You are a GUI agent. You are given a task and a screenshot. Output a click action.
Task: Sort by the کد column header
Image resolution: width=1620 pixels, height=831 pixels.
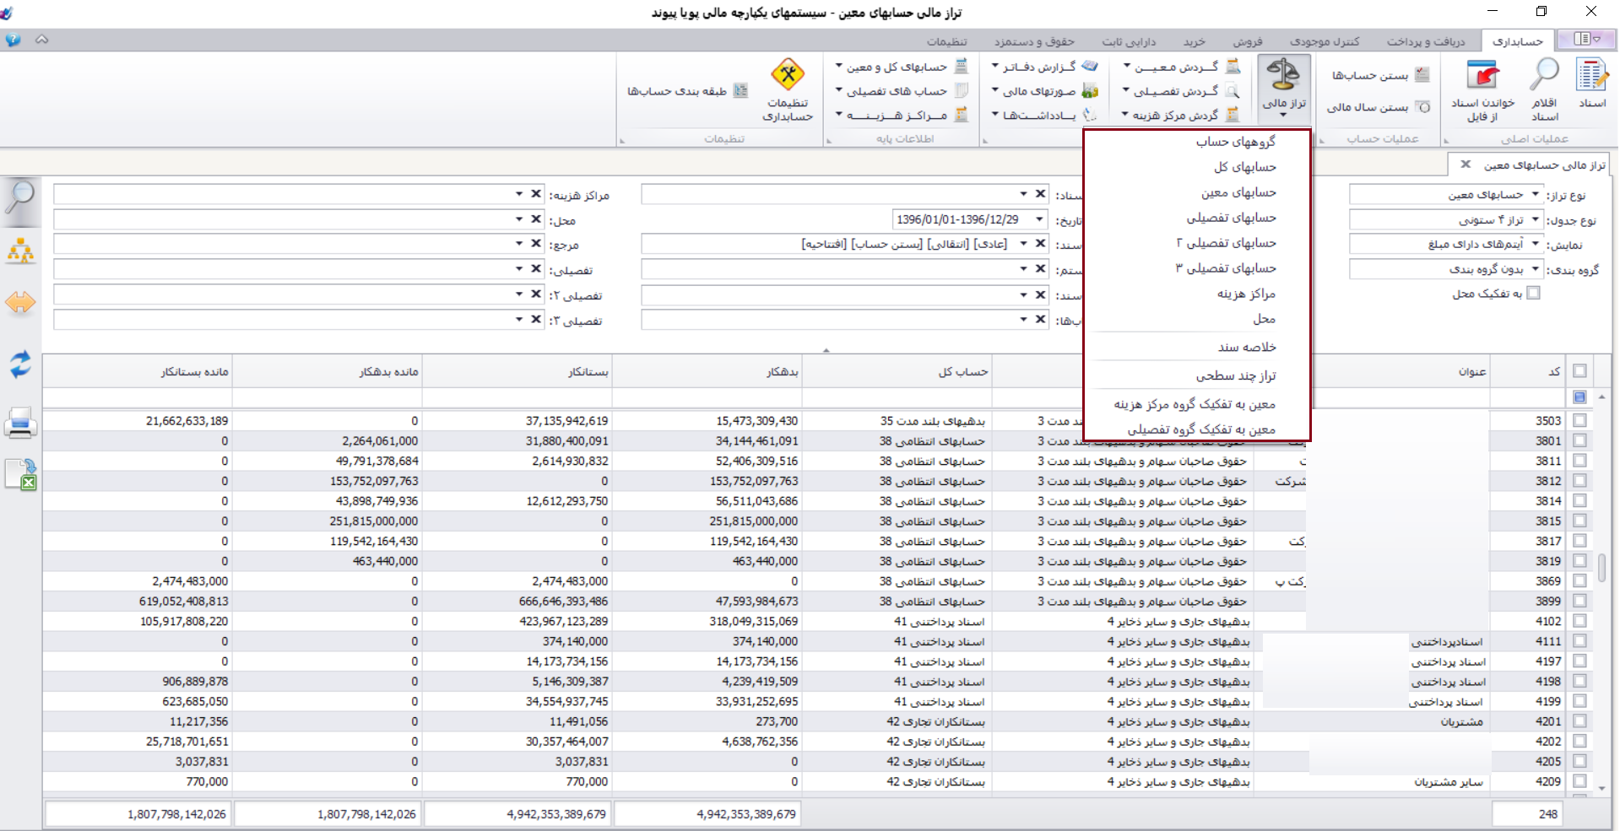[1527, 371]
